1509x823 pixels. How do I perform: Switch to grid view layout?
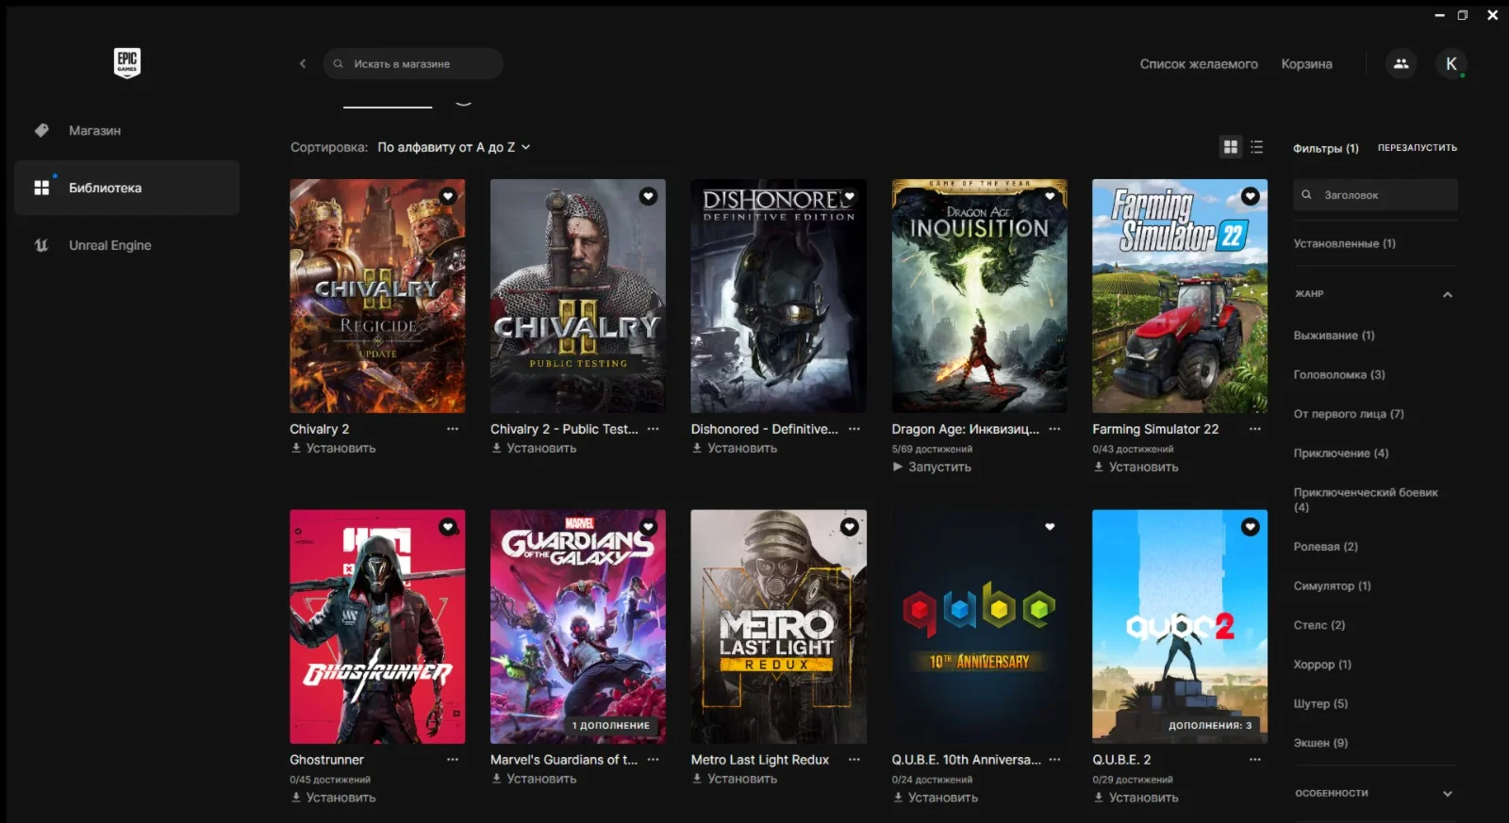click(1231, 147)
